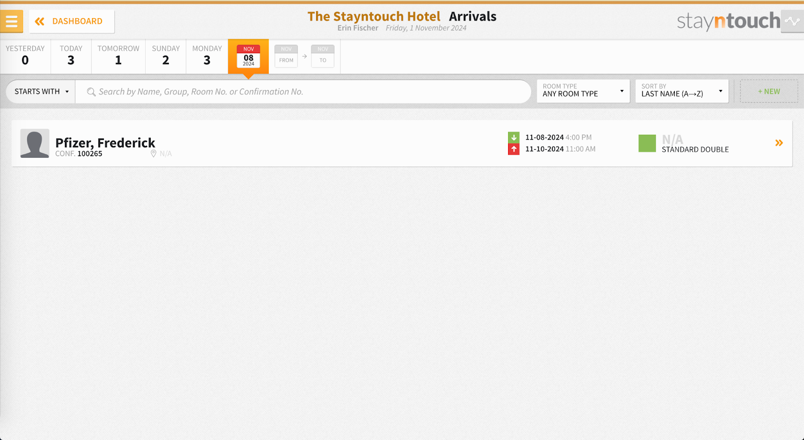Pick the FROM date calendar

286,56
